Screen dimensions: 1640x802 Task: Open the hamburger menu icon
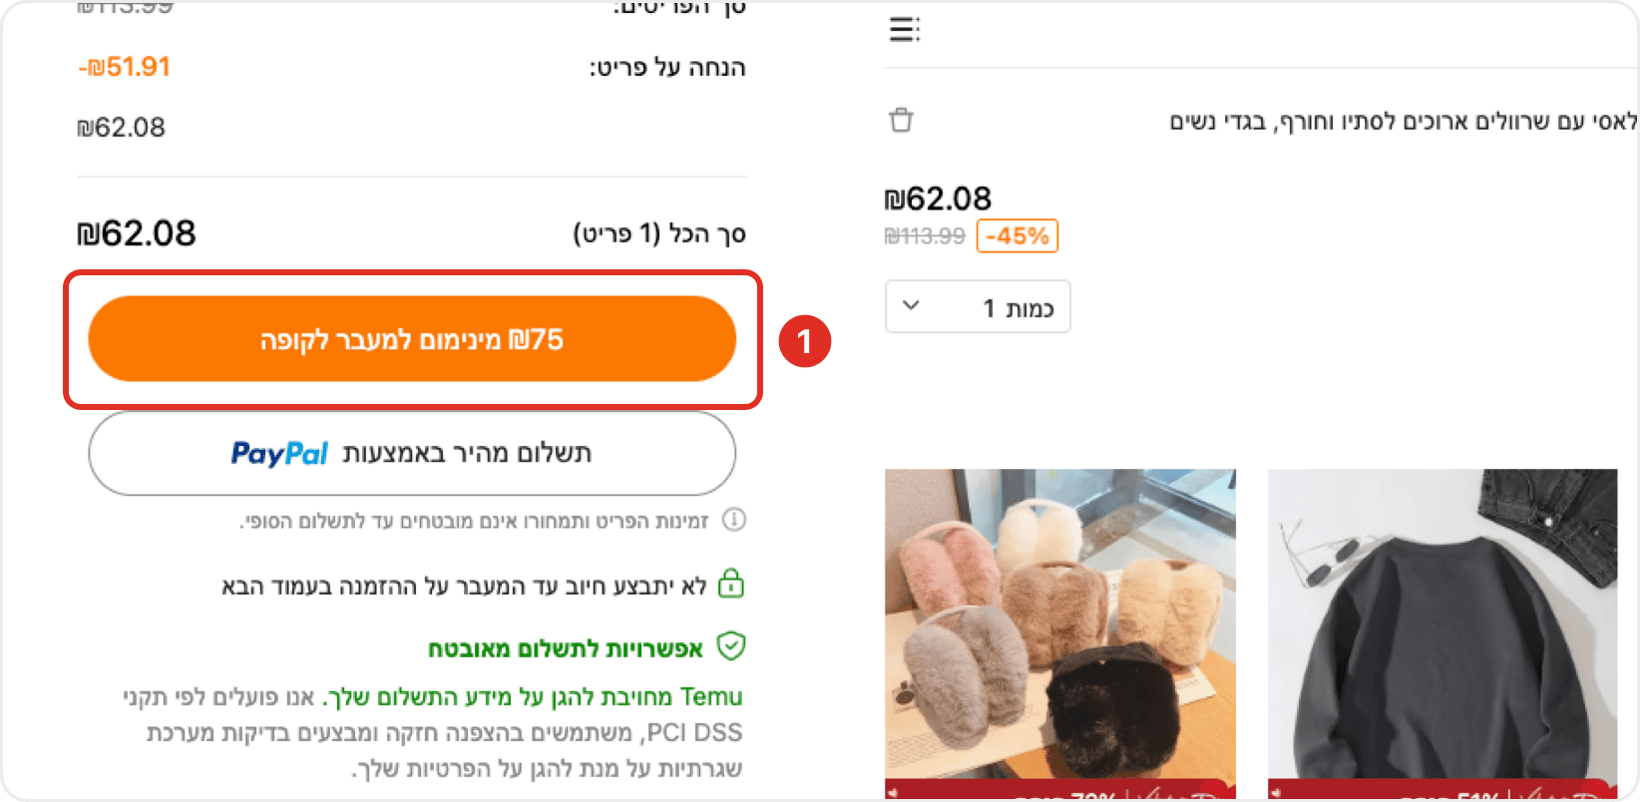click(904, 29)
